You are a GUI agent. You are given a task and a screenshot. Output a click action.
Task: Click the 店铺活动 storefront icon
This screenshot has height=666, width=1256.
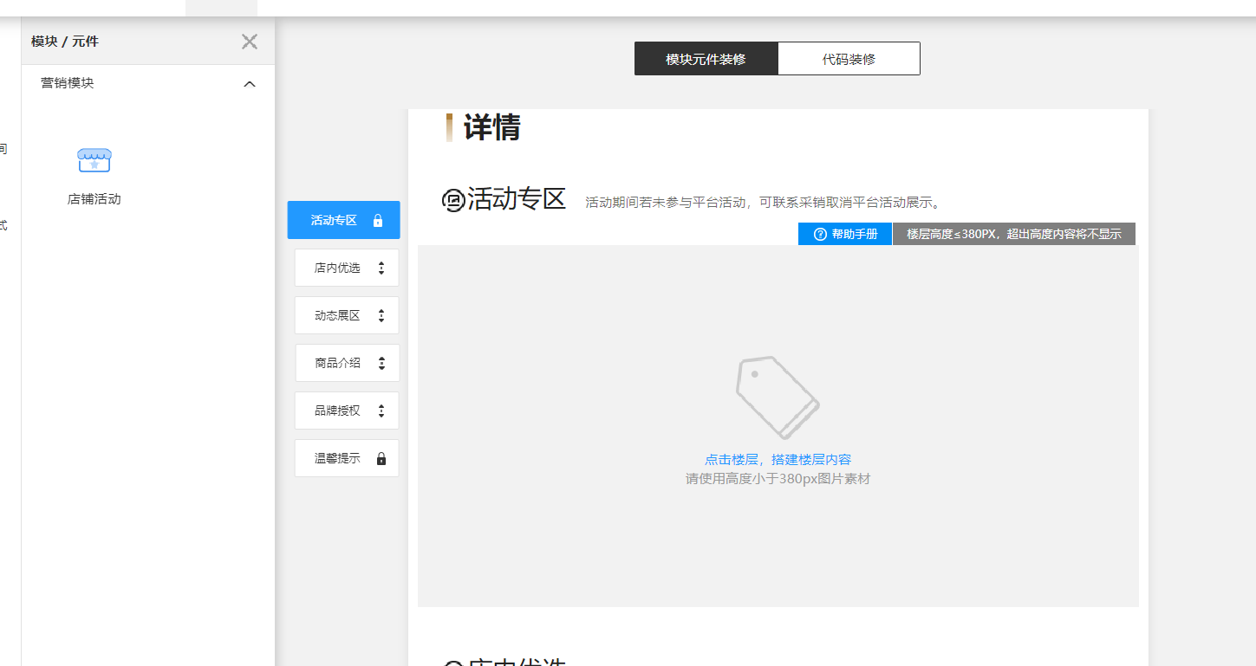click(94, 160)
